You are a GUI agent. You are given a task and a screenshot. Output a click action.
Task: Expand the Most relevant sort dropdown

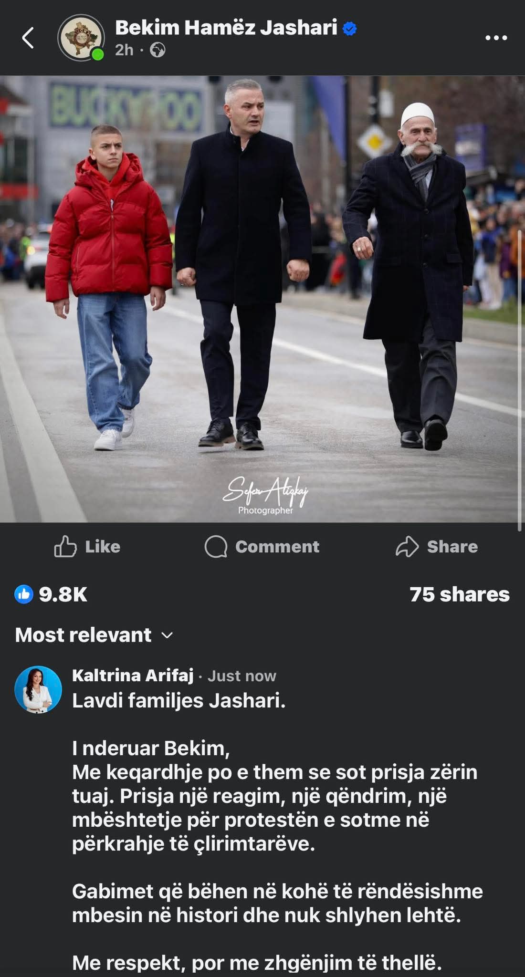point(94,635)
